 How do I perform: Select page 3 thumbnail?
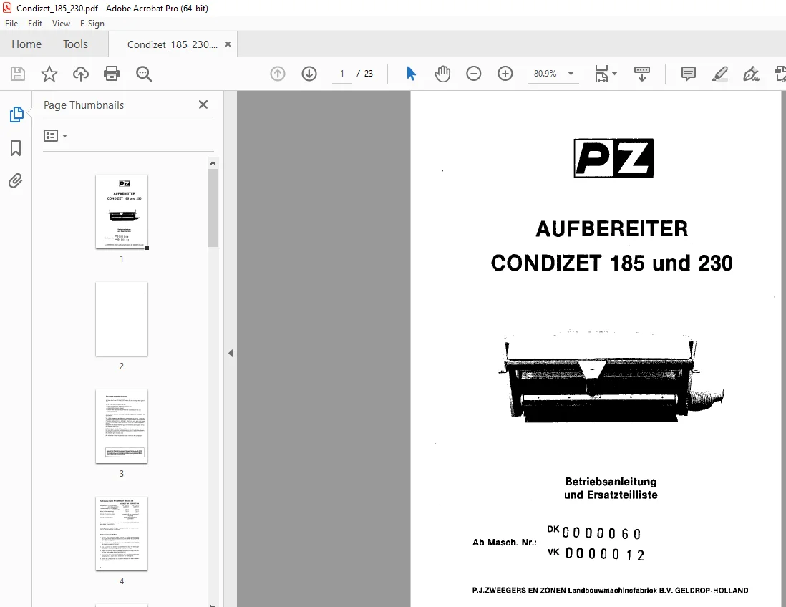coord(122,426)
